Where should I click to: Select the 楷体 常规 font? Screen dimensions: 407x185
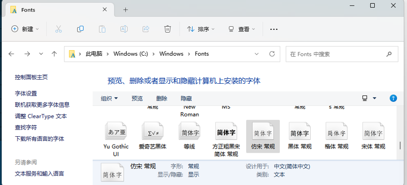336,136
